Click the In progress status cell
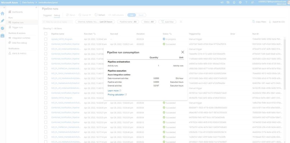 [169, 39]
